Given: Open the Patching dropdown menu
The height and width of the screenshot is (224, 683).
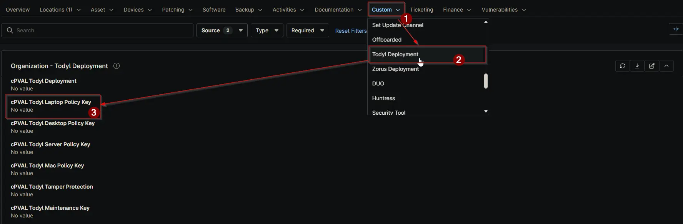Looking at the screenshot, I should [x=177, y=10].
